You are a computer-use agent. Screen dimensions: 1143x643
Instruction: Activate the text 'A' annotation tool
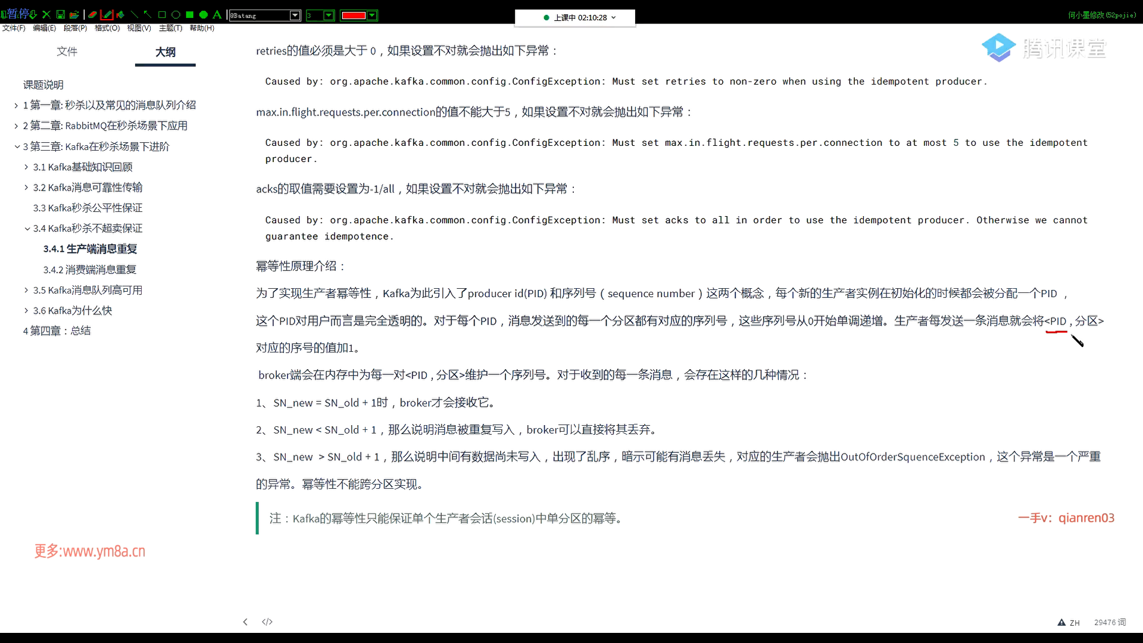[217, 15]
